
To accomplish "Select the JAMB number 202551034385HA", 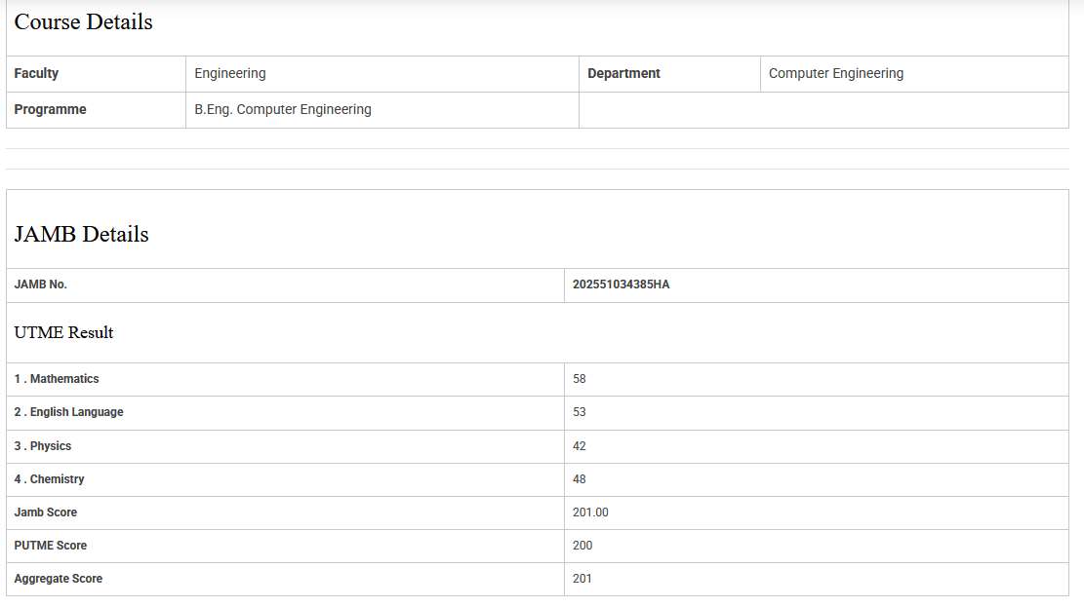I will (x=622, y=285).
